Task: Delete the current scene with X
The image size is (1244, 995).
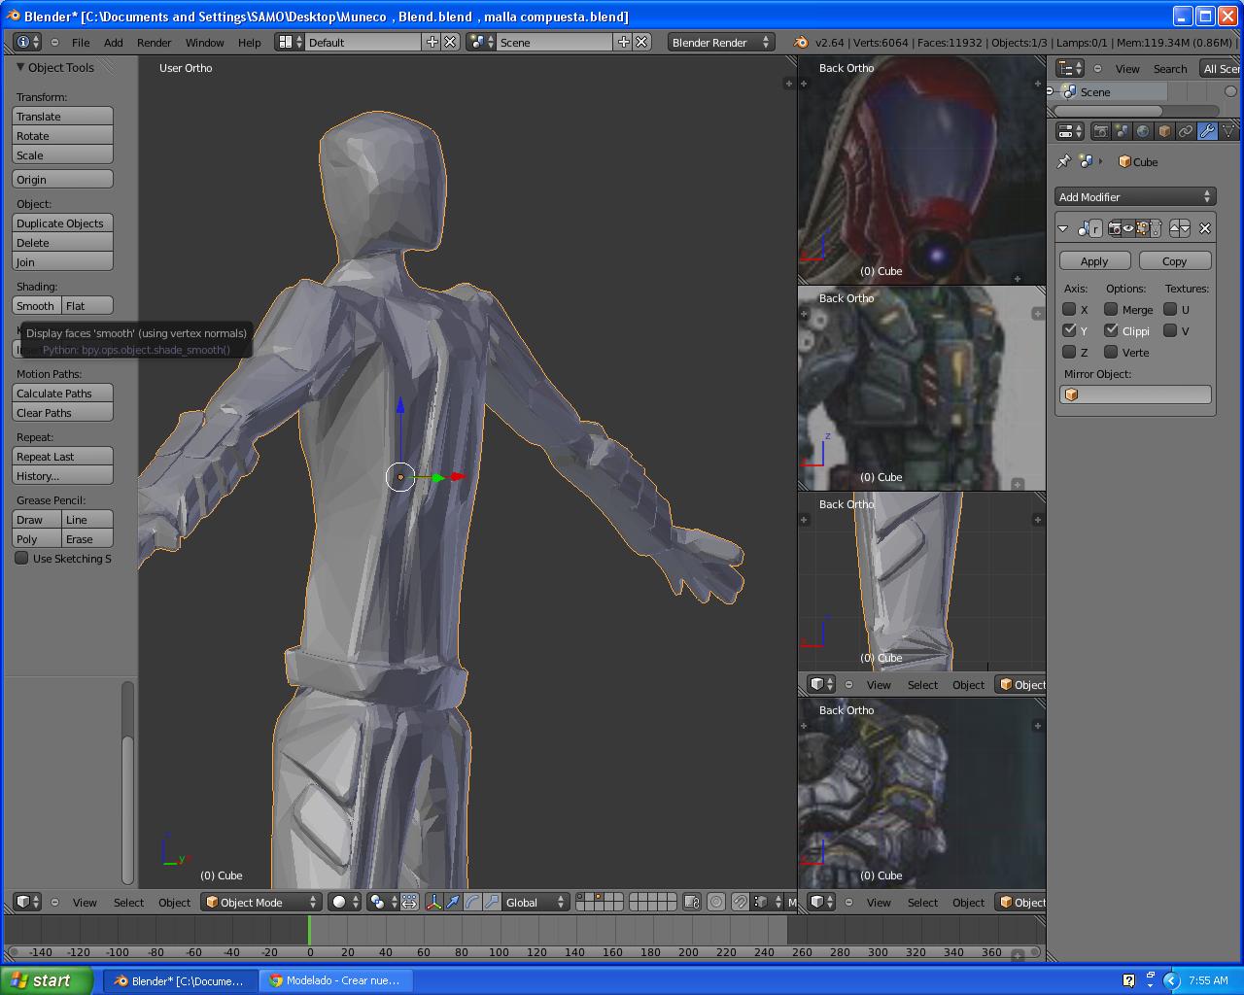Action: [x=642, y=42]
